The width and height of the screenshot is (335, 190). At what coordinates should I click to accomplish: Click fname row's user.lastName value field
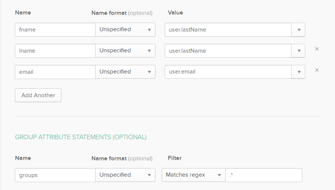click(228, 30)
